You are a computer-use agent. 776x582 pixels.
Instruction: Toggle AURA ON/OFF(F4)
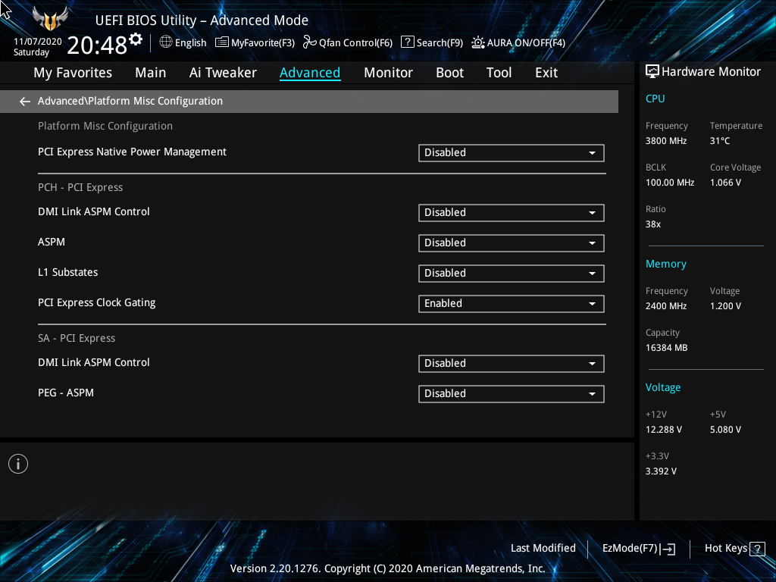click(518, 42)
